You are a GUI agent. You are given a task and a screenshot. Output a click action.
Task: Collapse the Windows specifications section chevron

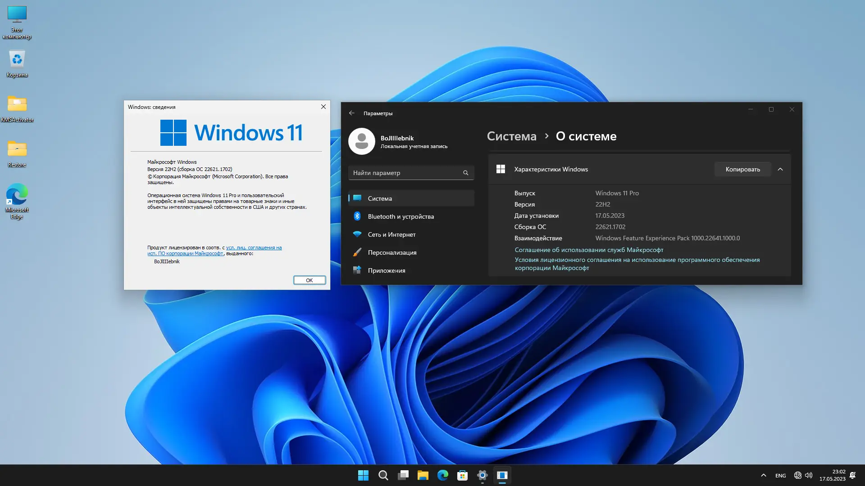(x=780, y=169)
